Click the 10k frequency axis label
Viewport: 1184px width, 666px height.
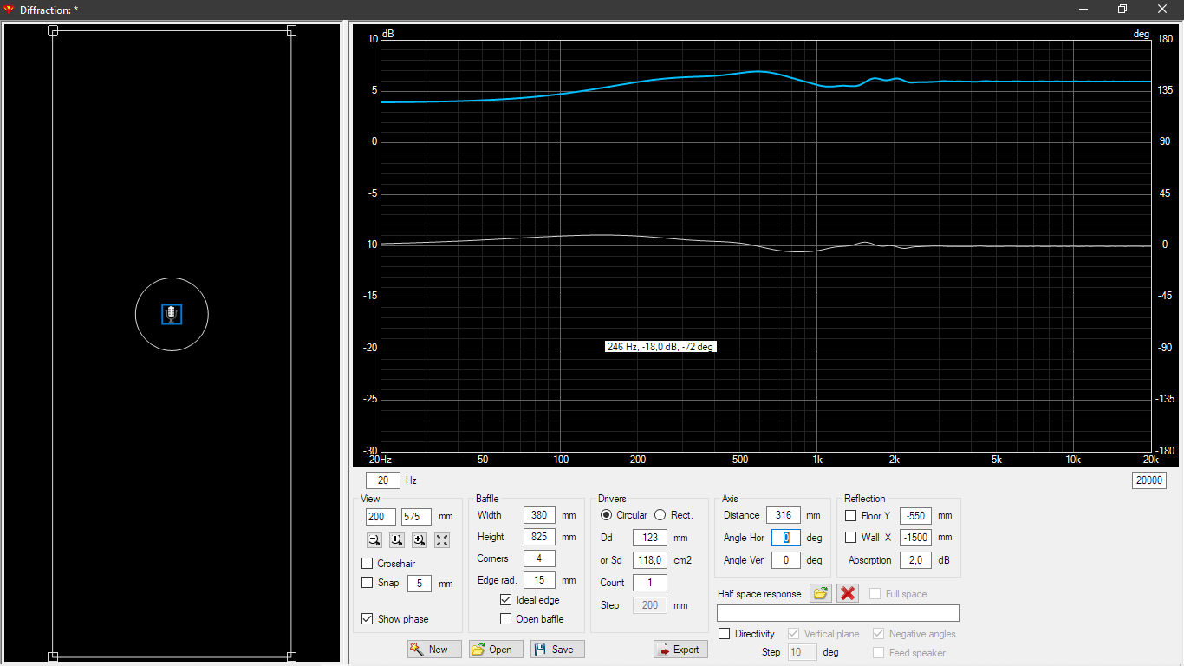point(1073,460)
